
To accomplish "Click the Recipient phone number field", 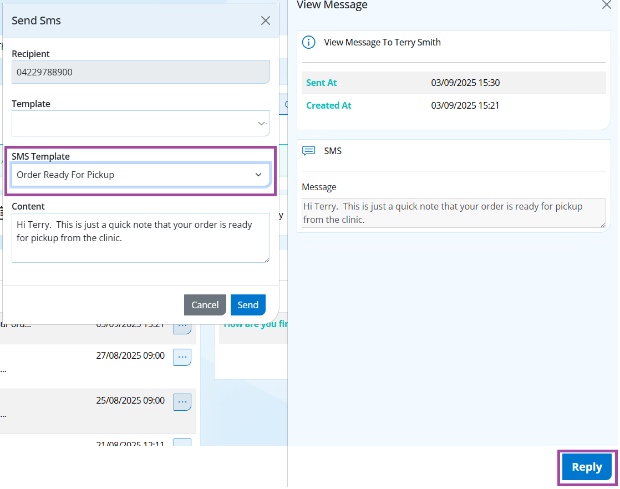I will coord(141,72).
